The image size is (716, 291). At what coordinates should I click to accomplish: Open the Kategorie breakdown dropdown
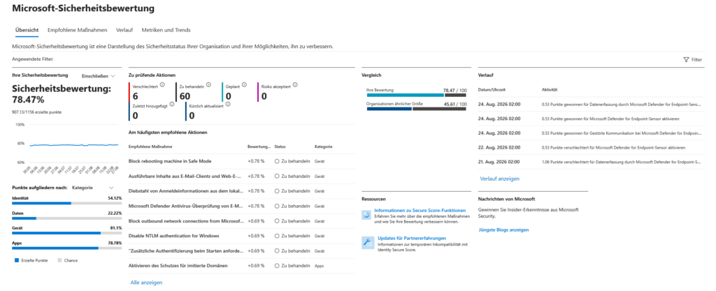tap(93, 187)
